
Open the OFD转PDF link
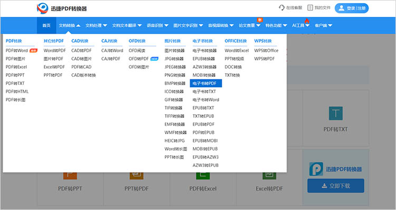click(139, 58)
